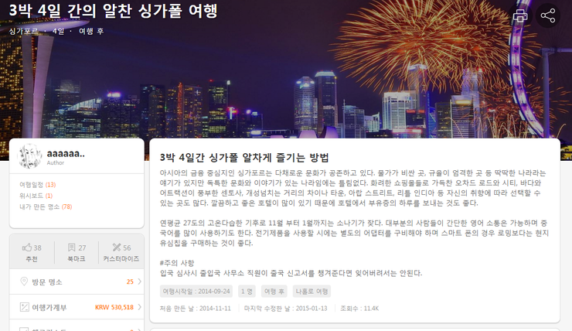Viewport: 572px width, 331px height.
Task: Open author aaaaaa.. profile avatar
Action: pyautogui.click(x=30, y=156)
